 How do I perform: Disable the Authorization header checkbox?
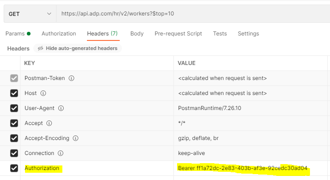click(14, 168)
